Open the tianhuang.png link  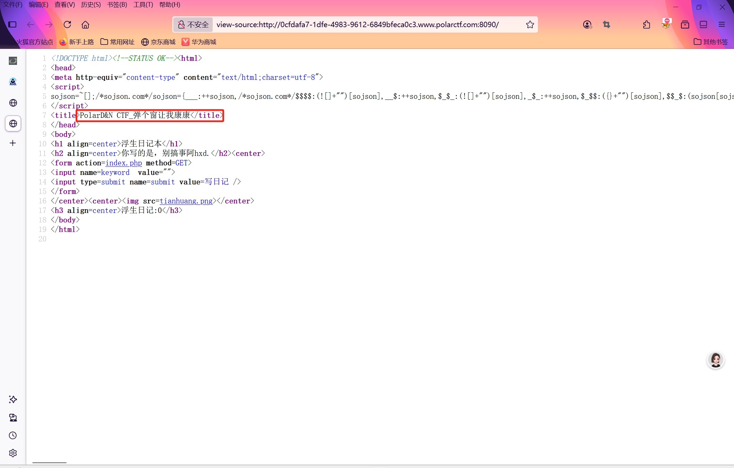pyautogui.click(x=186, y=201)
